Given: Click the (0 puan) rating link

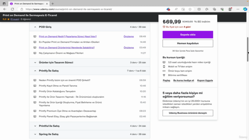Looking at the screenshot, I should (15, 19).
